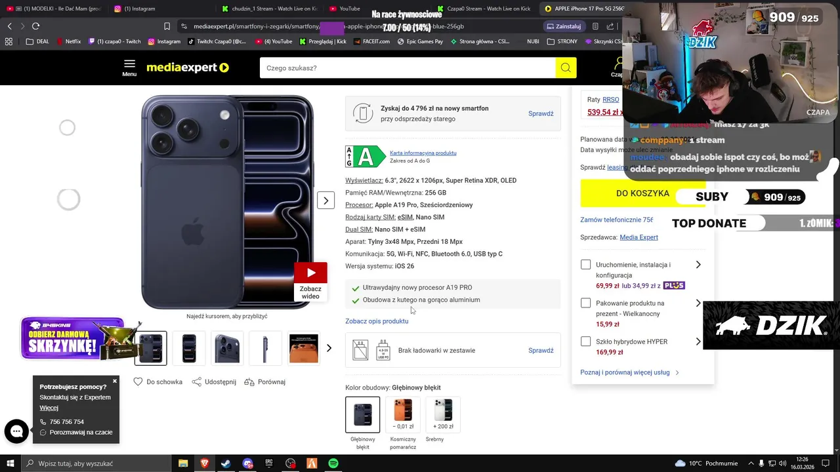Open the Windows notification center
The height and width of the screenshot is (472, 840).
(x=826, y=463)
